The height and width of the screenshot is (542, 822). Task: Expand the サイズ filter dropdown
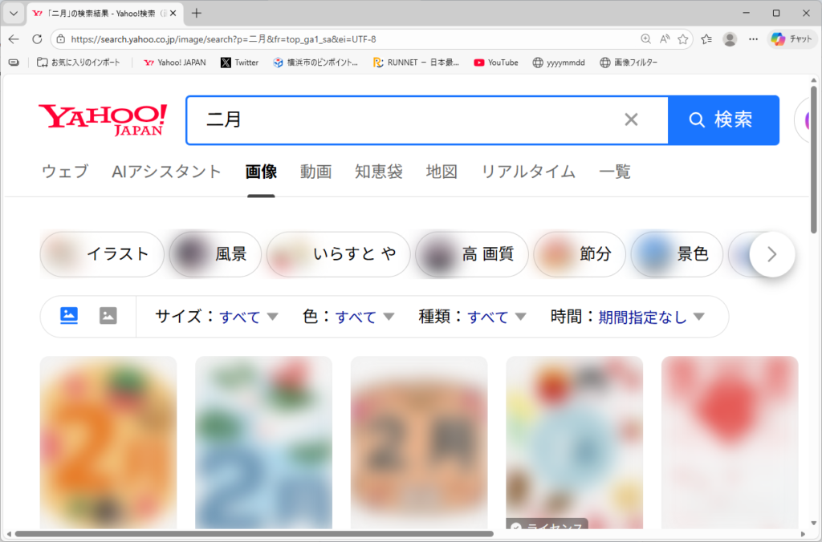[x=217, y=317]
